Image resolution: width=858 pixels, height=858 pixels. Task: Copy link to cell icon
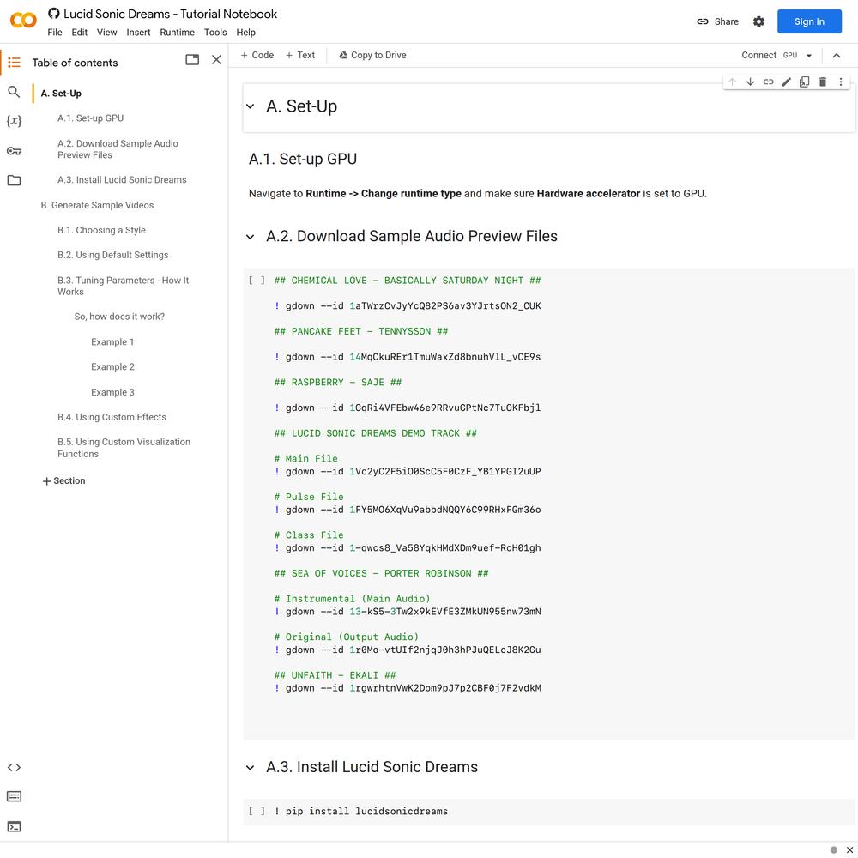[x=768, y=82]
